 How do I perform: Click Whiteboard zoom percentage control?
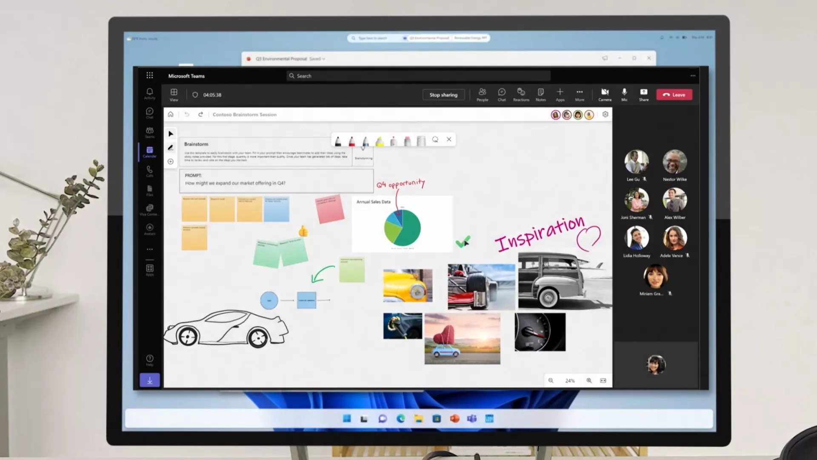click(570, 380)
